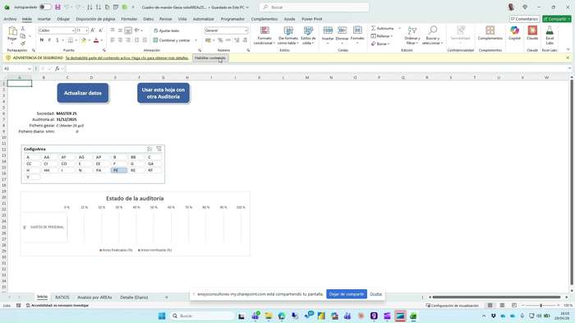
Task: Apply the red font color swatch
Action: pos(96,40)
